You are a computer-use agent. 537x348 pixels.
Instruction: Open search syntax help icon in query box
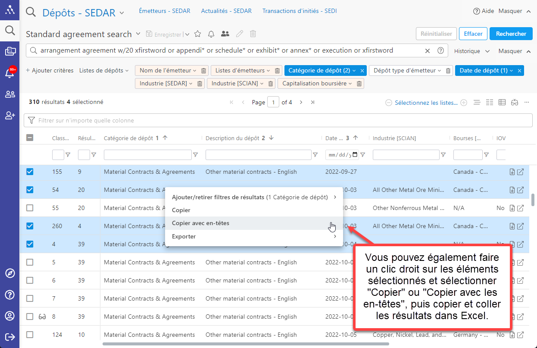pyautogui.click(x=440, y=50)
